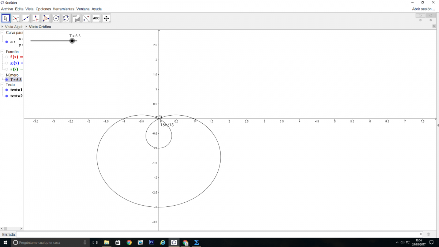Image resolution: width=439 pixels, height=247 pixels.
Task: Select the Move arrow tool
Action: tap(5, 18)
